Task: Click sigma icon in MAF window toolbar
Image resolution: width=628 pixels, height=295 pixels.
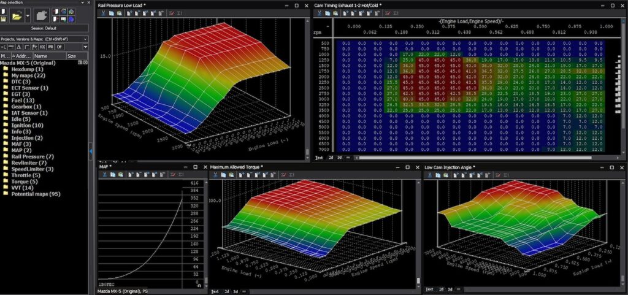Action: 181,175
